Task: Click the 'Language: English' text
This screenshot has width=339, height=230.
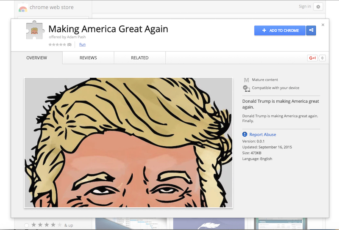Action: (257, 159)
